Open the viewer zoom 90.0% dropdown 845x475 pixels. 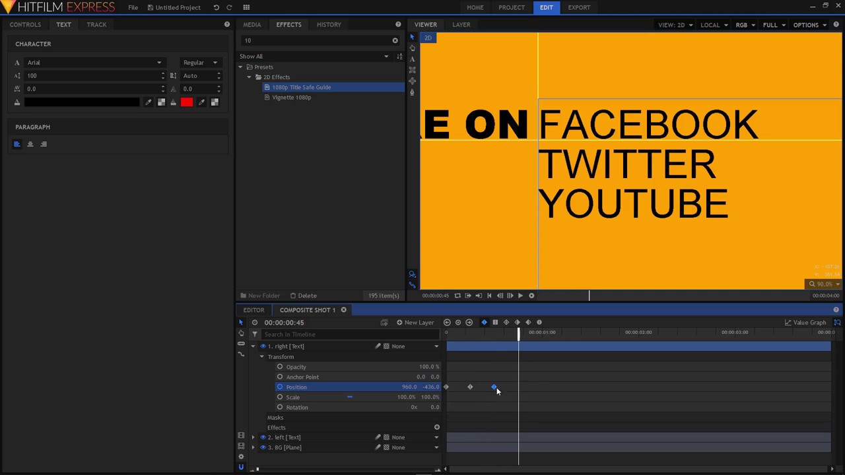(x=824, y=284)
